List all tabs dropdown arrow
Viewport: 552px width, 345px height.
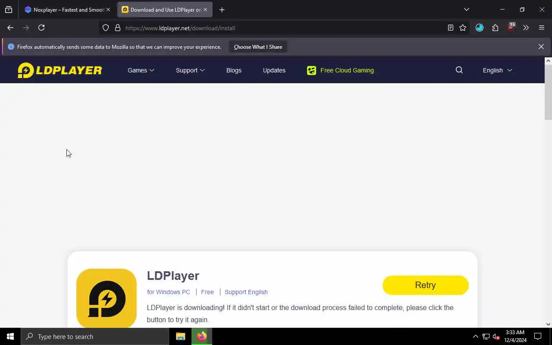tap(466, 9)
